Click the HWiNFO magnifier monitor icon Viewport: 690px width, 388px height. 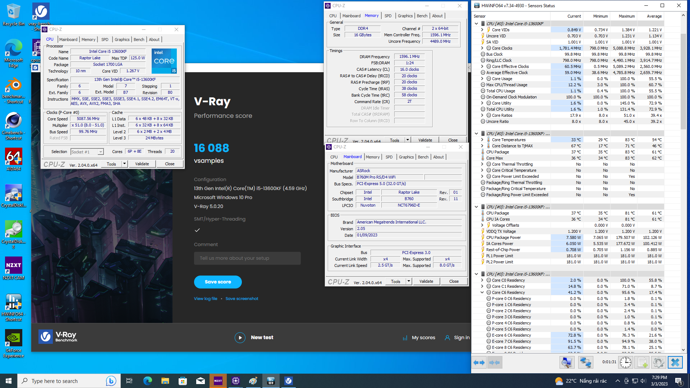point(567,362)
